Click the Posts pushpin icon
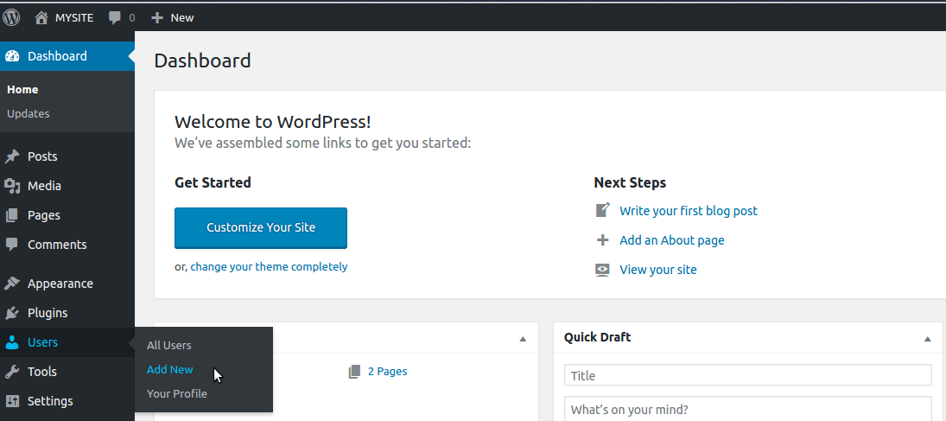946x421 pixels. click(12, 156)
